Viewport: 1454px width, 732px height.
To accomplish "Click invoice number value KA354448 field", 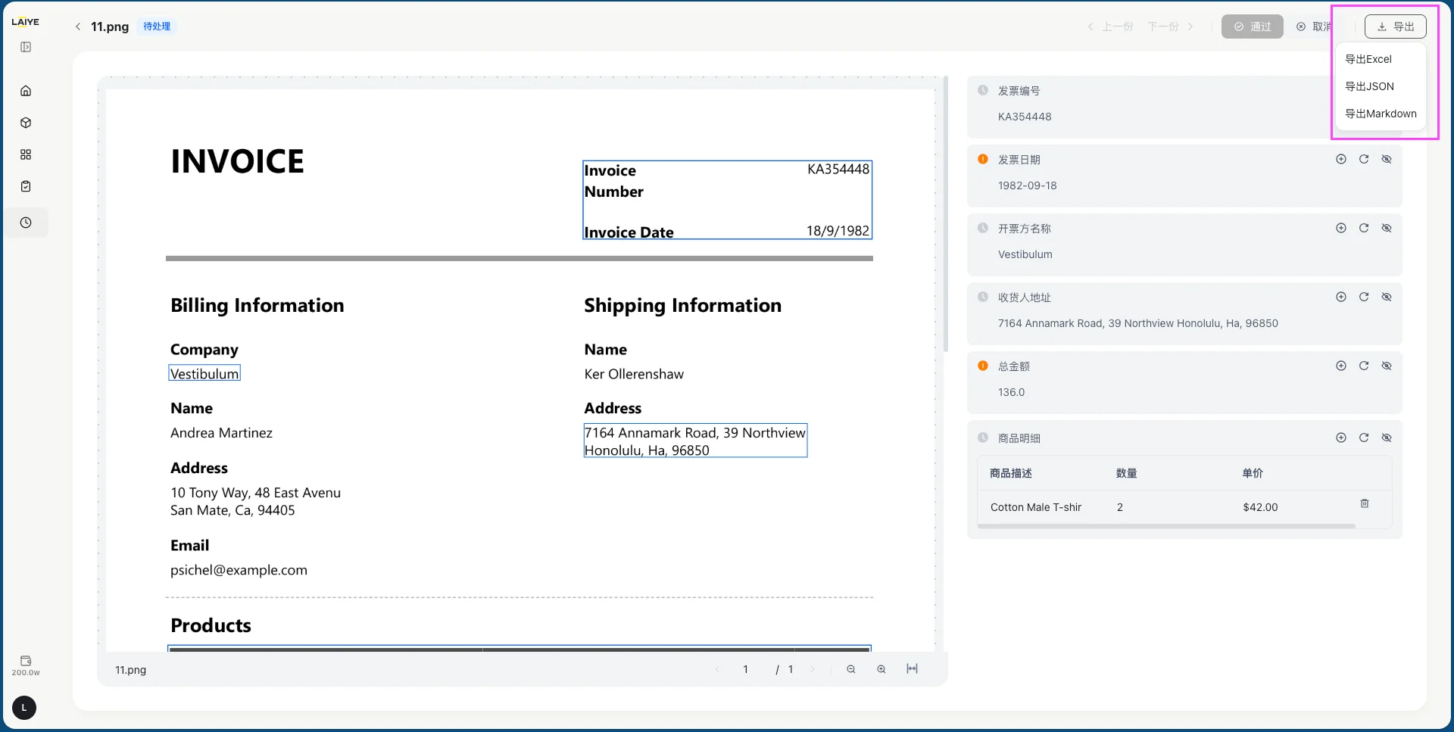I will click(1025, 117).
